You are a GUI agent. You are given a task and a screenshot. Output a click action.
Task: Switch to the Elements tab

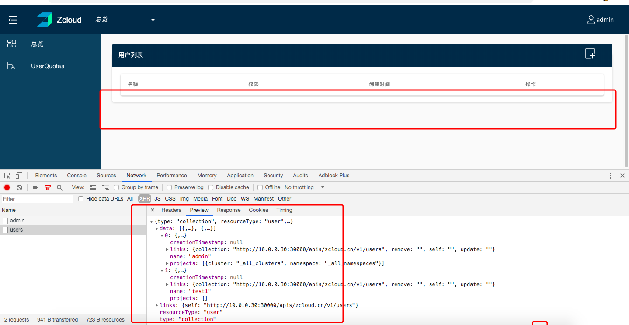(x=46, y=176)
